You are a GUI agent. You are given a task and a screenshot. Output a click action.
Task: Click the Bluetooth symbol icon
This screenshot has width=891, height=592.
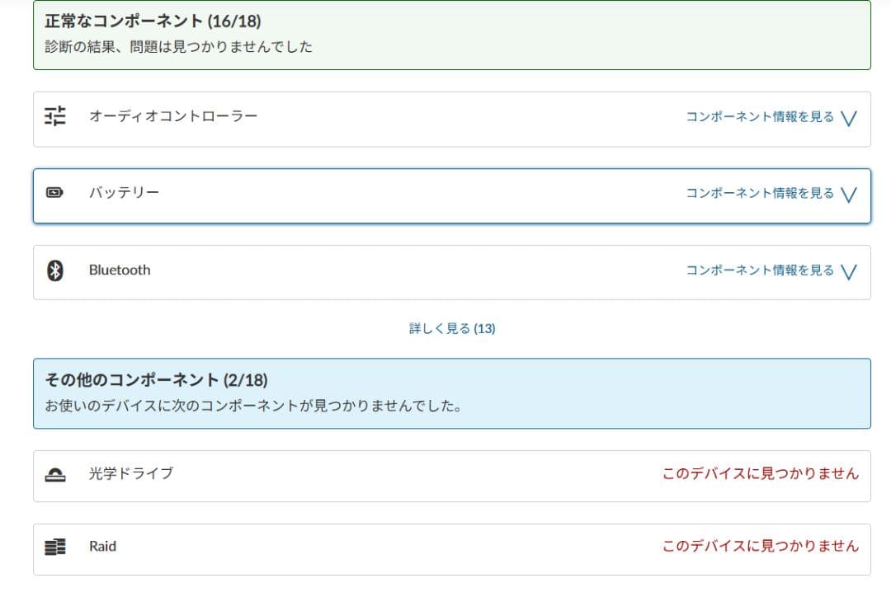click(x=54, y=270)
